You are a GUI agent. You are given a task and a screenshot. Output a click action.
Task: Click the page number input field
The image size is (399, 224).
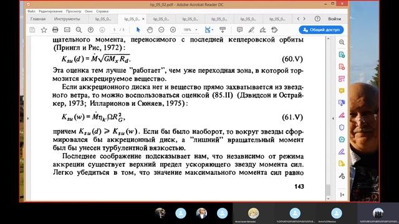115,30
